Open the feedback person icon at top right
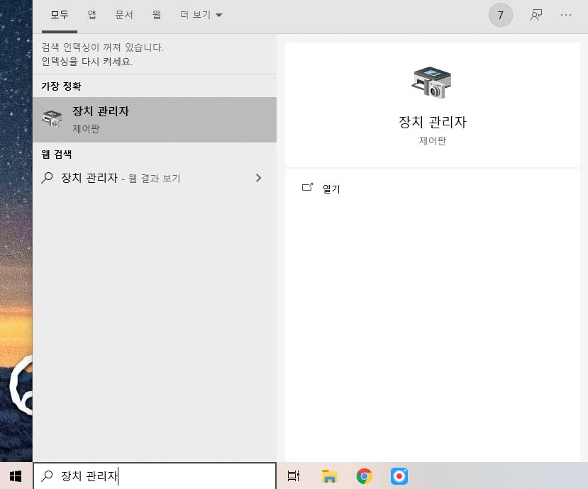The image size is (588, 489). pyautogui.click(x=536, y=15)
